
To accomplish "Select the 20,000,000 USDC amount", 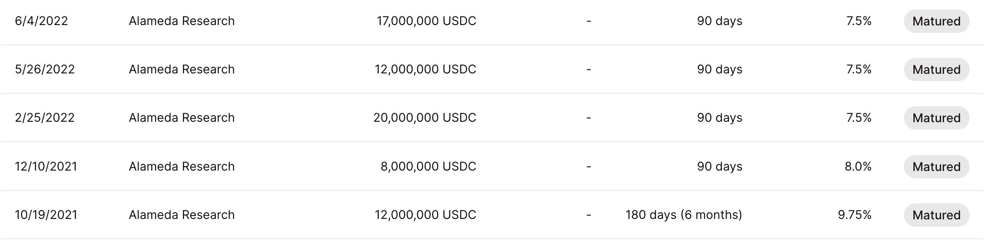I will click(424, 118).
